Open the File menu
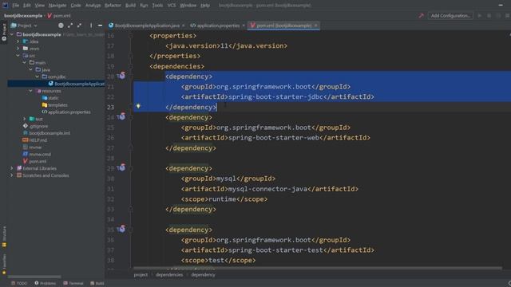The width and height of the screenshot is (511, 287). (x=16, y=6)
